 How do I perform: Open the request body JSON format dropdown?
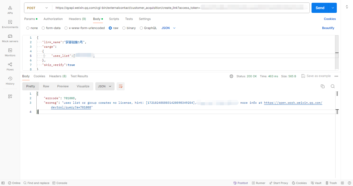[168, 28]
